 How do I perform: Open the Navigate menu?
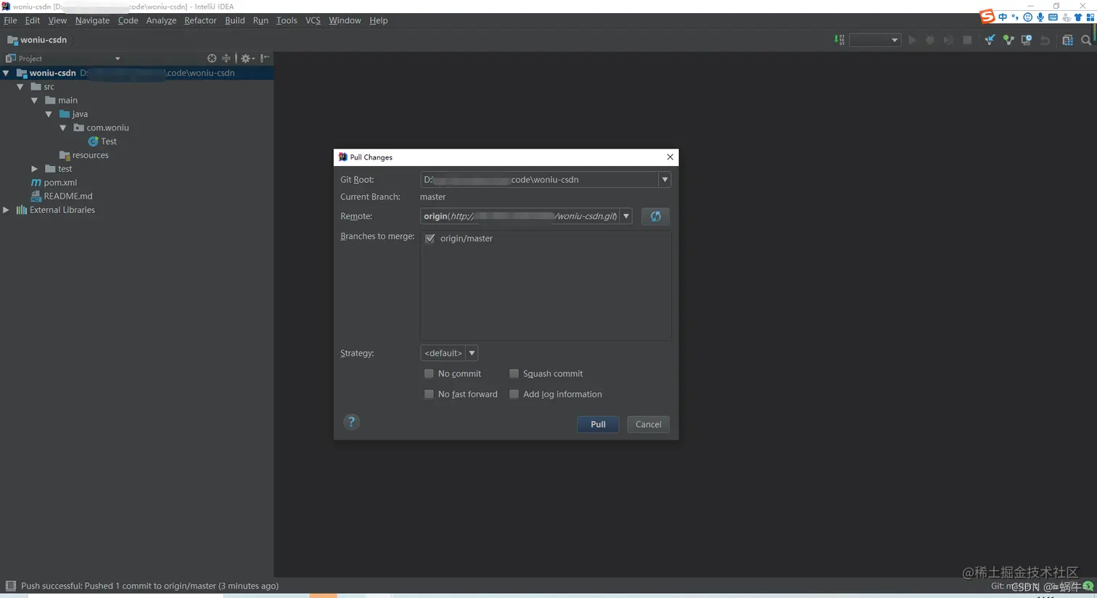[x=92, y=20]
